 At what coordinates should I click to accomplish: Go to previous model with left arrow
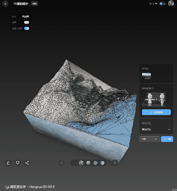coord(61,163)
